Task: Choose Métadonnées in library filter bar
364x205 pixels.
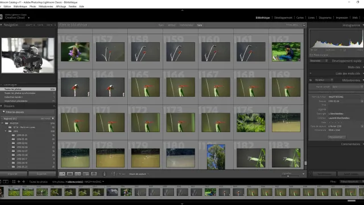Action: (186, 25)
